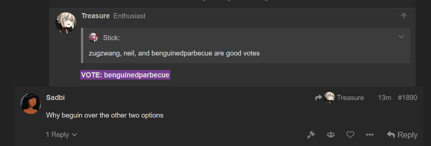Jump to the quoted post with the up arrow
Screen dimensions: 431x146
[x=403, y=16]
